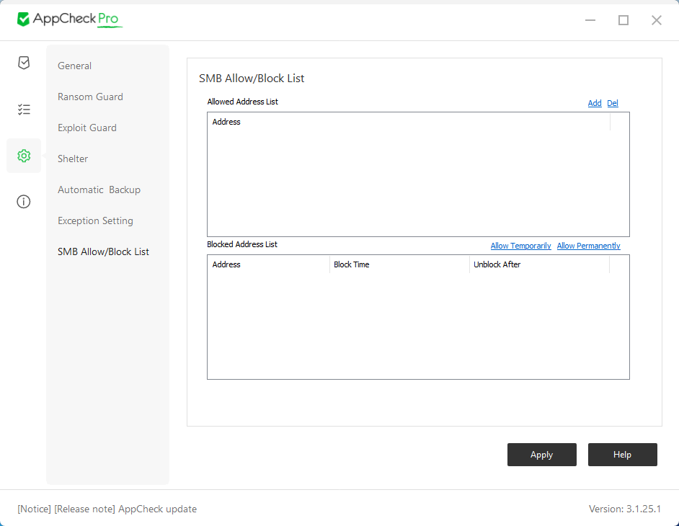Close the AppCheck Pro window

point(657,20)
